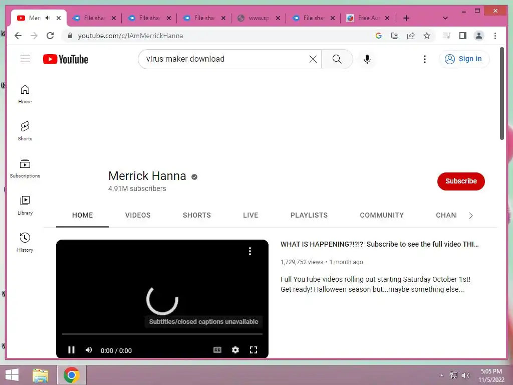Mute the video player volume
The width and height of the screenshot is (513, 385).
pos(89,350)
